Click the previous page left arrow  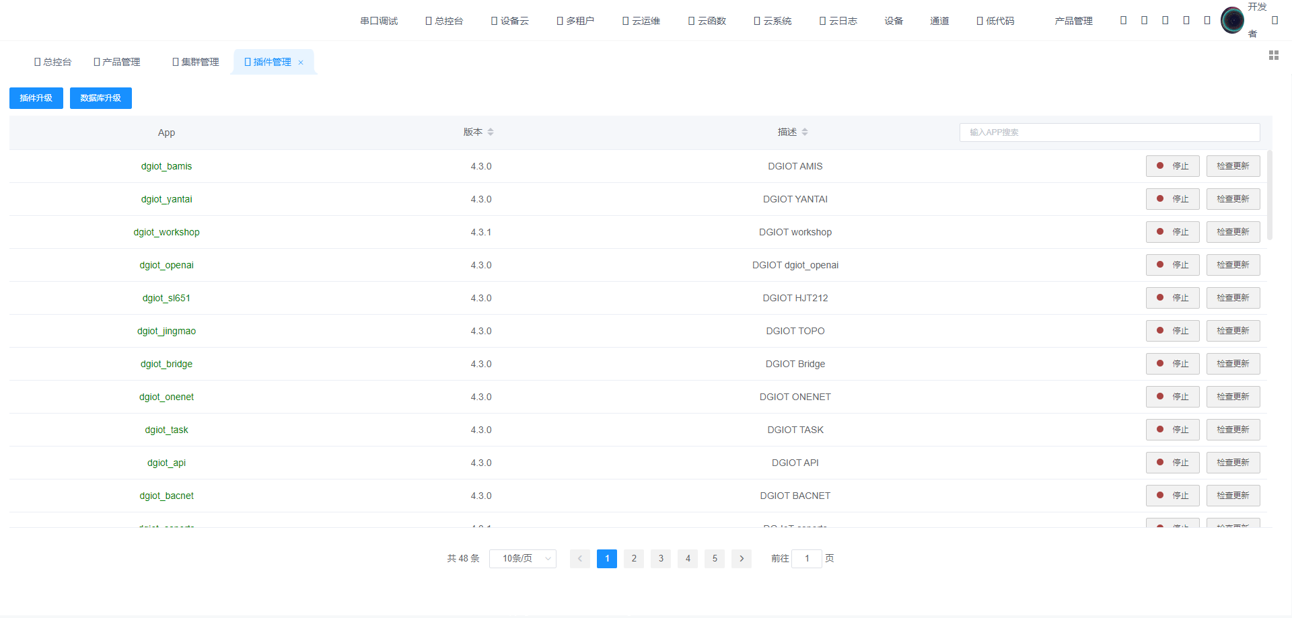[579, 559]
